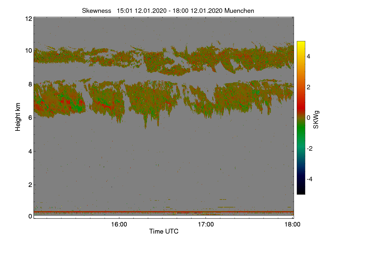Click the height tick label 12
Image resolution: width=386 pixels, height=257 pixels.
click(28, 19)
